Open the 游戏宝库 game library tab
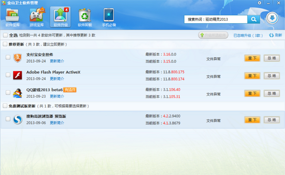285x175 pixels. click(37, 18)
